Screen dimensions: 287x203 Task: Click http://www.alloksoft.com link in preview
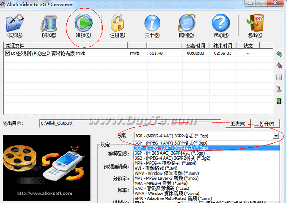click(x=45, y=194)
